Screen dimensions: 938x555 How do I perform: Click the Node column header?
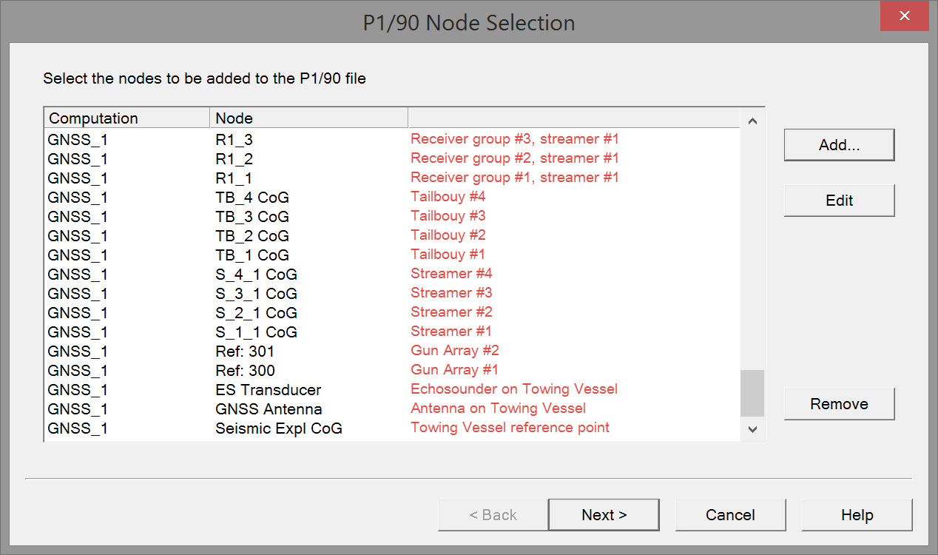308,118
